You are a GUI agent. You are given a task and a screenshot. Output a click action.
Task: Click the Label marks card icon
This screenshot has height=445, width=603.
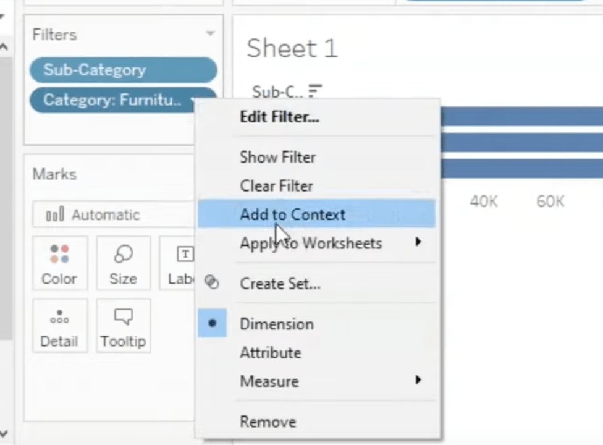pos(183,255)
